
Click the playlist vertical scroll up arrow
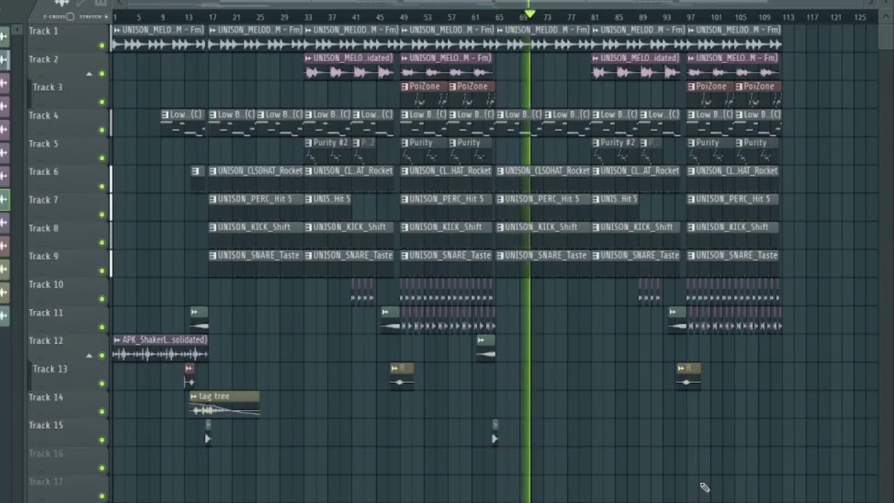tap(885, 17)
